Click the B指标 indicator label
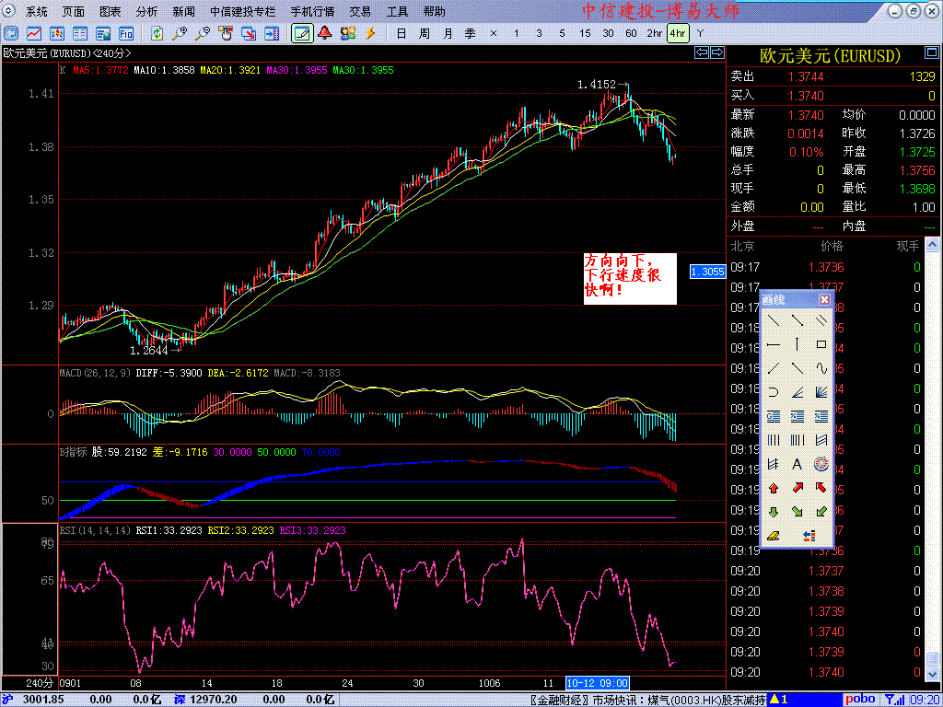The height and width of the screenshot is (707, 943). point(74,452)
